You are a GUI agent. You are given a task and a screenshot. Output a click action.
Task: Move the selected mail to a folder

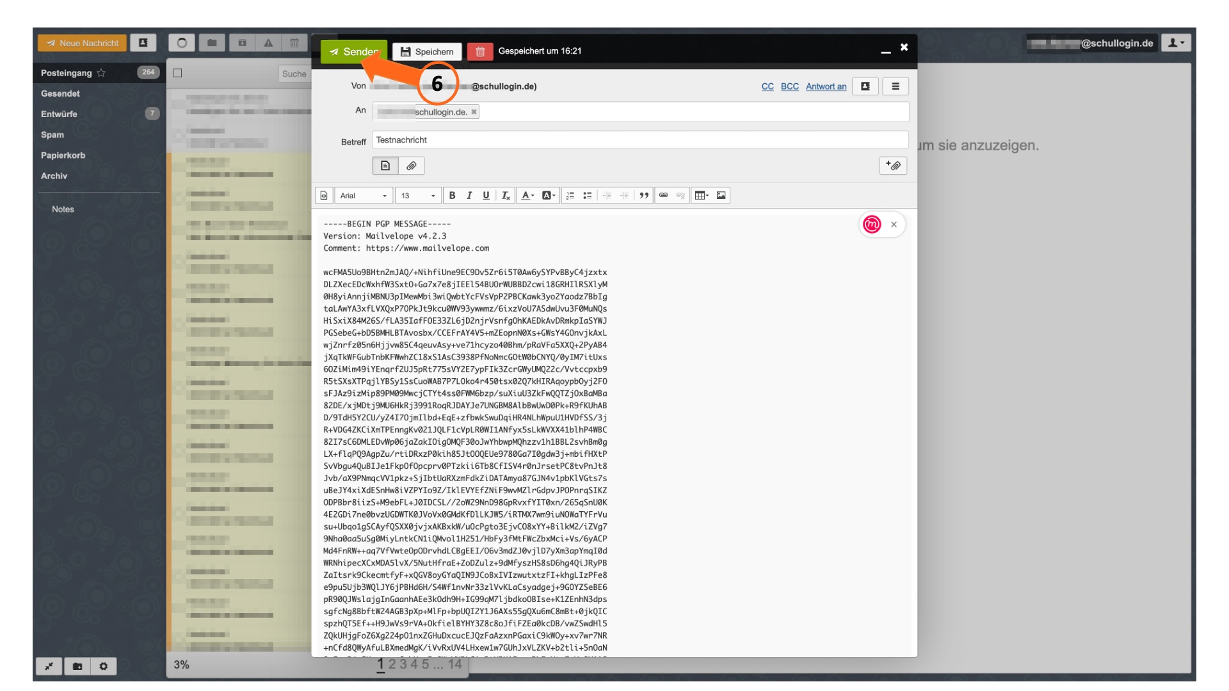[x=212, y=43]
